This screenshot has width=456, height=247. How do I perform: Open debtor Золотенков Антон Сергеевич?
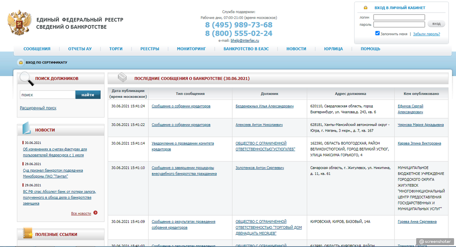(260, 168)
